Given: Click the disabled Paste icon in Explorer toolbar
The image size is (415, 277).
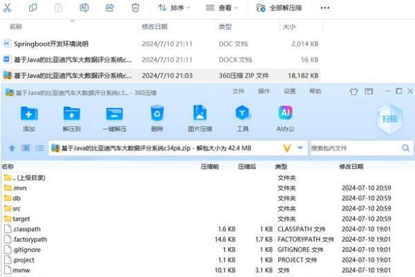Looking at the screenshot, I should click(x=58, y=8).
